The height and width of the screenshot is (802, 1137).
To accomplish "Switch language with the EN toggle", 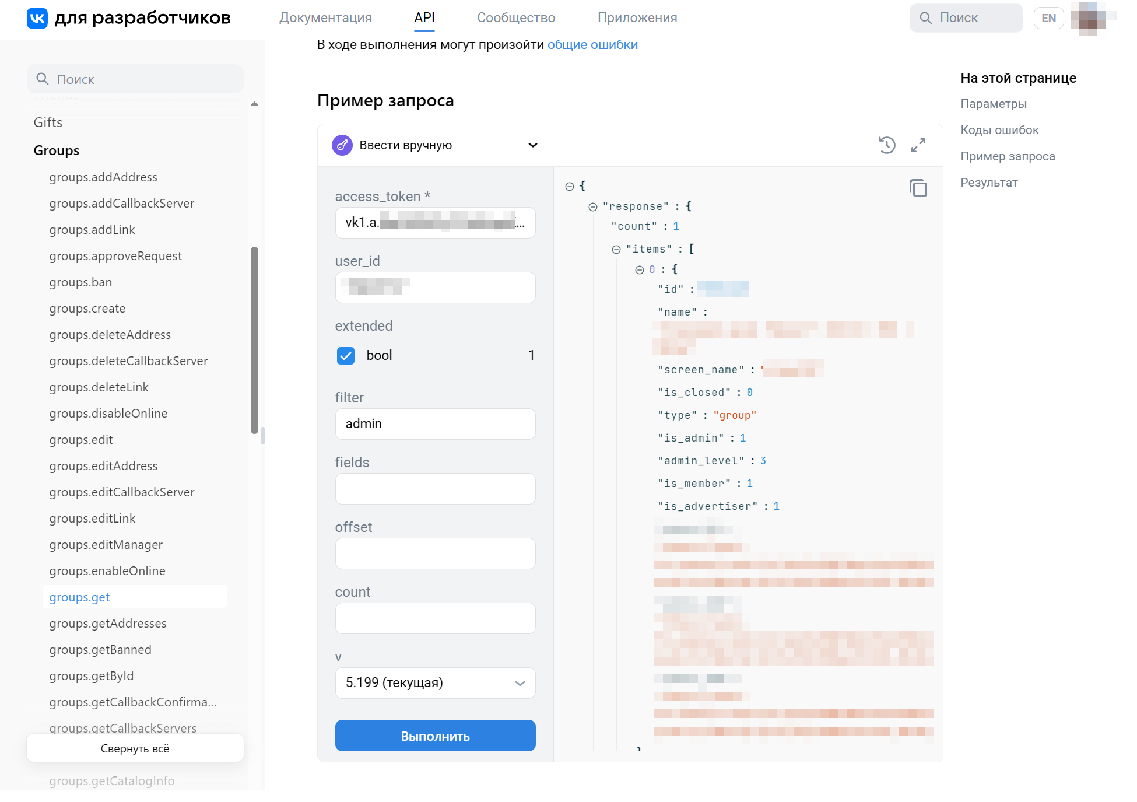I will [1048, 18].
